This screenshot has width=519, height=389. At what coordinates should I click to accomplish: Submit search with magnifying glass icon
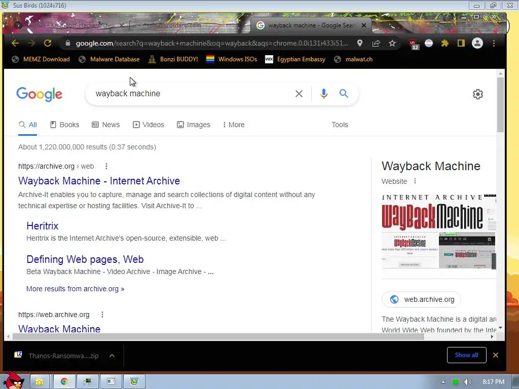coord(344,94)
